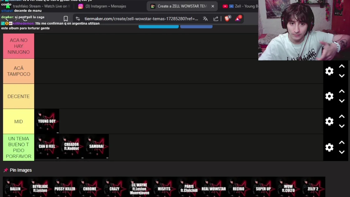The height and width of the screenshot is (197, 350).
Task: Open site information icon beside URL
Action: (78, 19)
